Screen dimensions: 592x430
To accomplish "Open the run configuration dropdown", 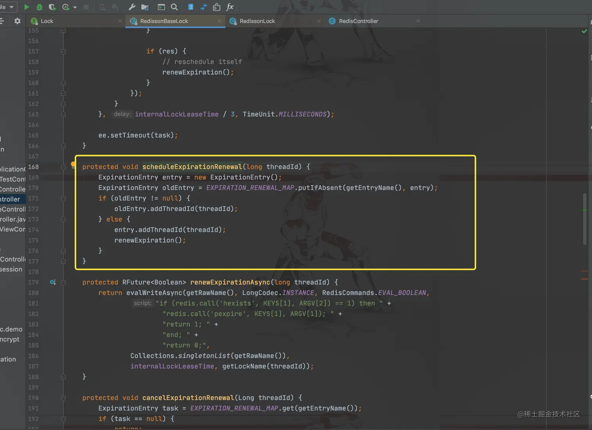I will pos(8,7).
